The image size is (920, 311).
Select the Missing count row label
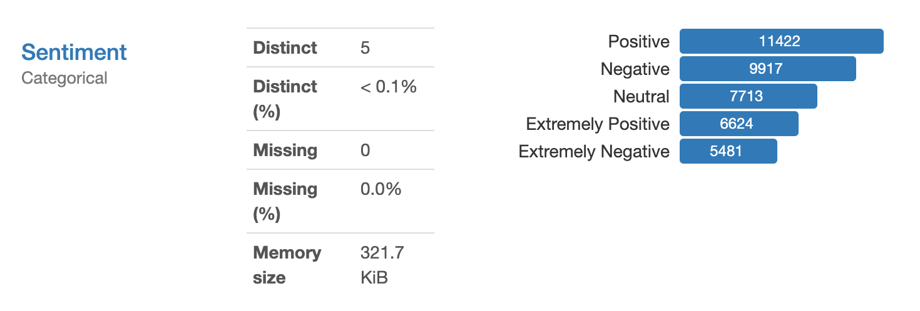(285, 150)
